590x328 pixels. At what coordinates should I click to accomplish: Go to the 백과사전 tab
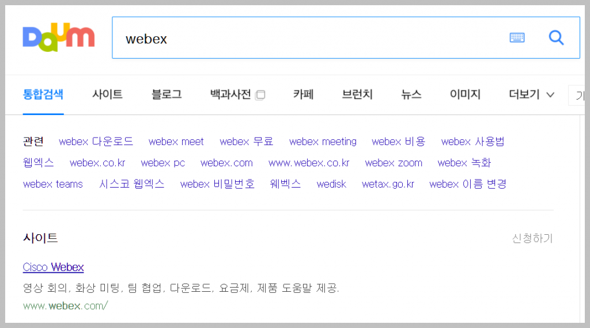click(x=230, y=94)
